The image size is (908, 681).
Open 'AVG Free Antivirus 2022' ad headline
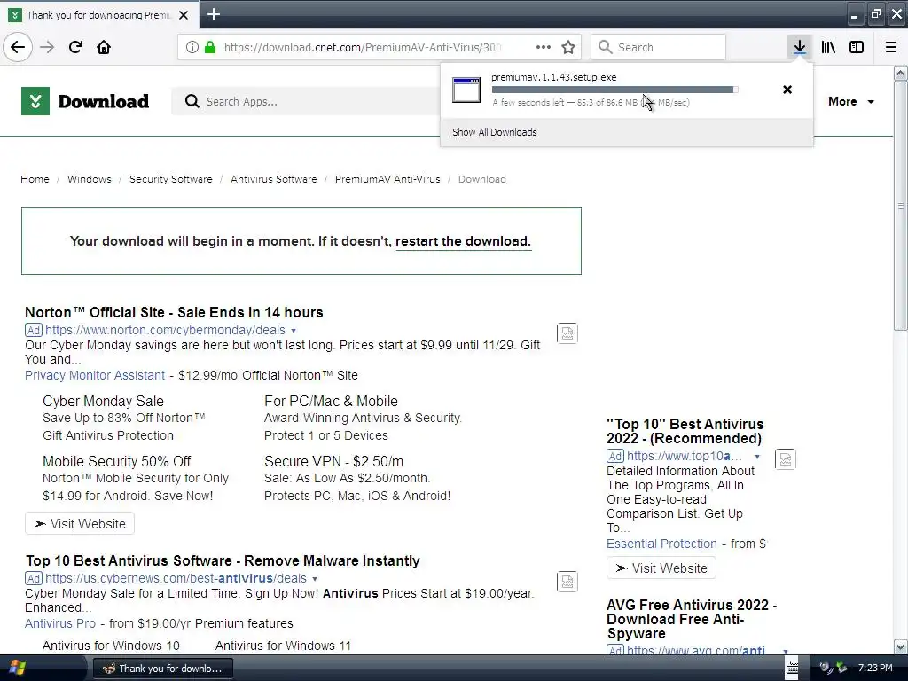tap(692, 619)
